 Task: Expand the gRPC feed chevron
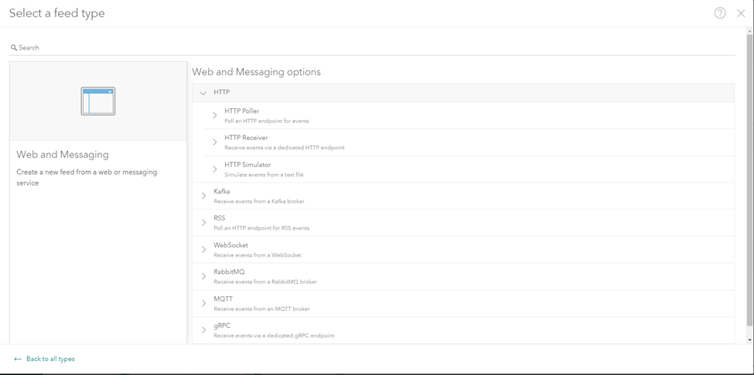click(x=204, y=330)
